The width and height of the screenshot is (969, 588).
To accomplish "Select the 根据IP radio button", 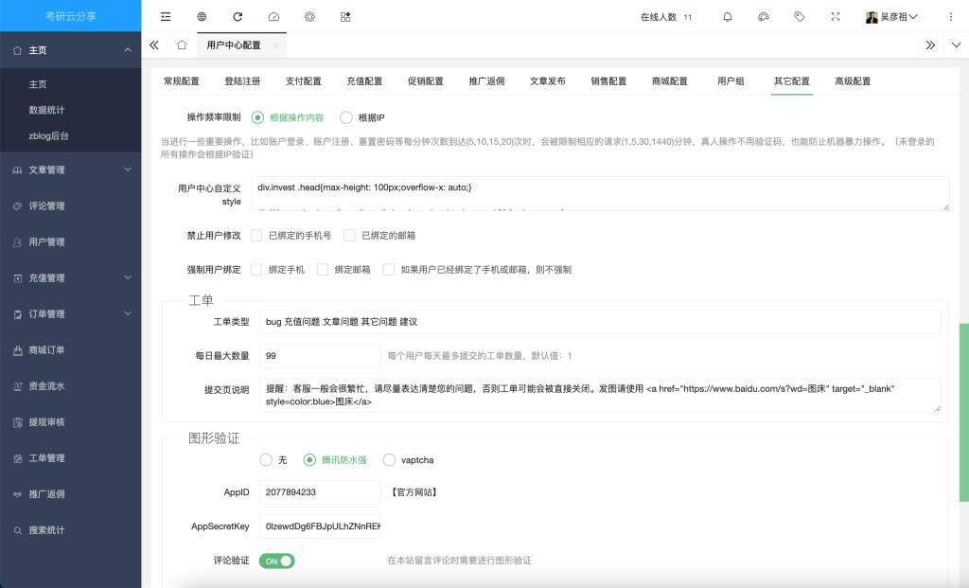I will point(346,117).
